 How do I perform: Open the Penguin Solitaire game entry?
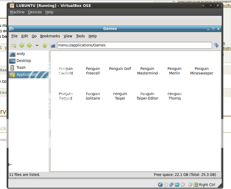click(x=93, y=96)
